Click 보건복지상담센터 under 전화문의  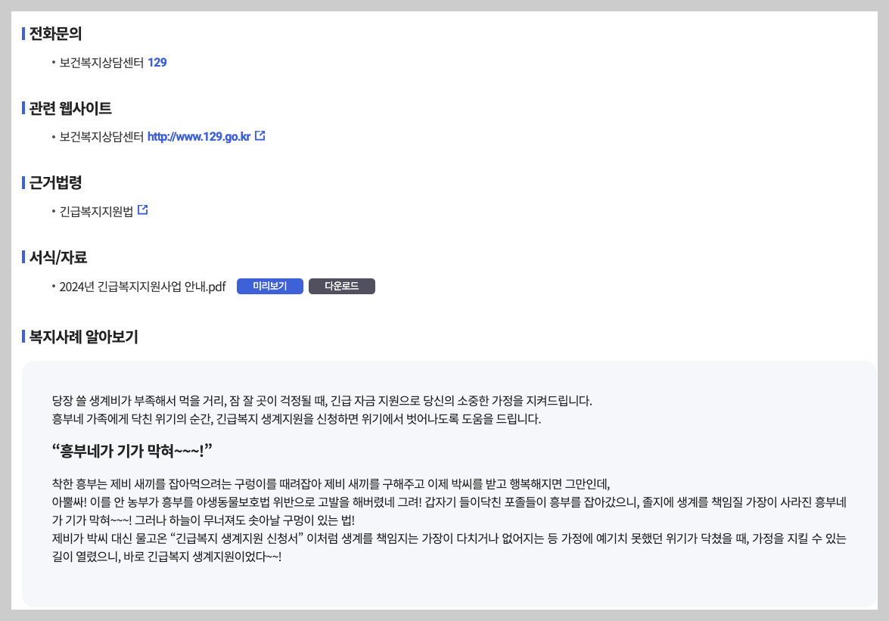pos(101,64)
